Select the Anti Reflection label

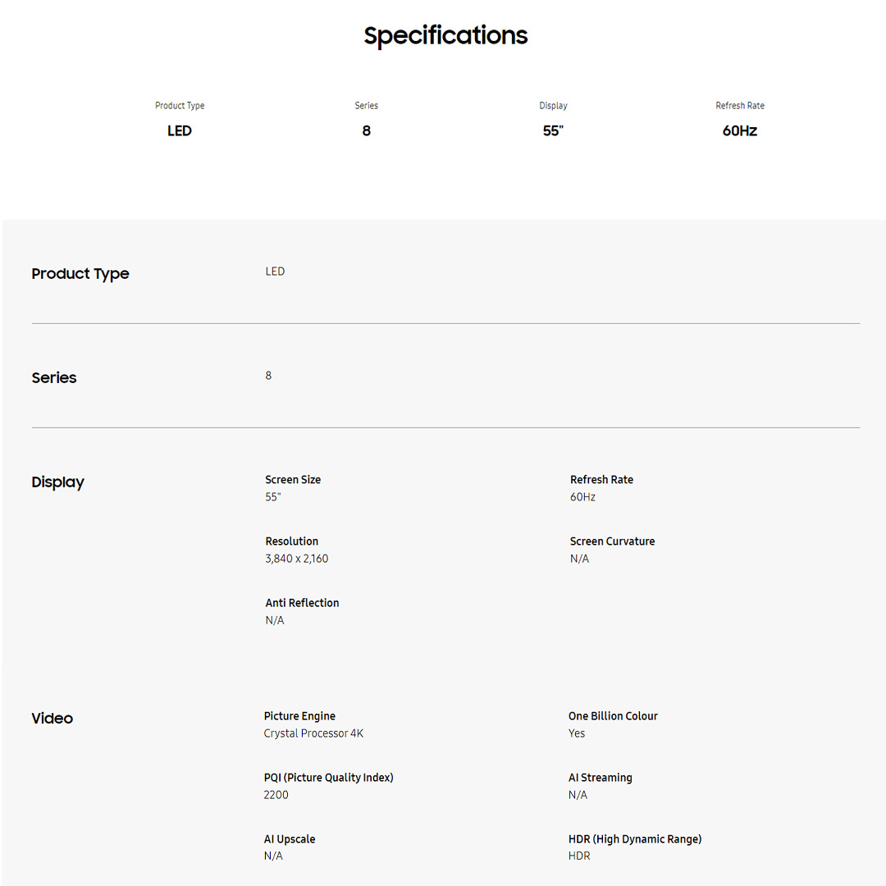(302, 603)
